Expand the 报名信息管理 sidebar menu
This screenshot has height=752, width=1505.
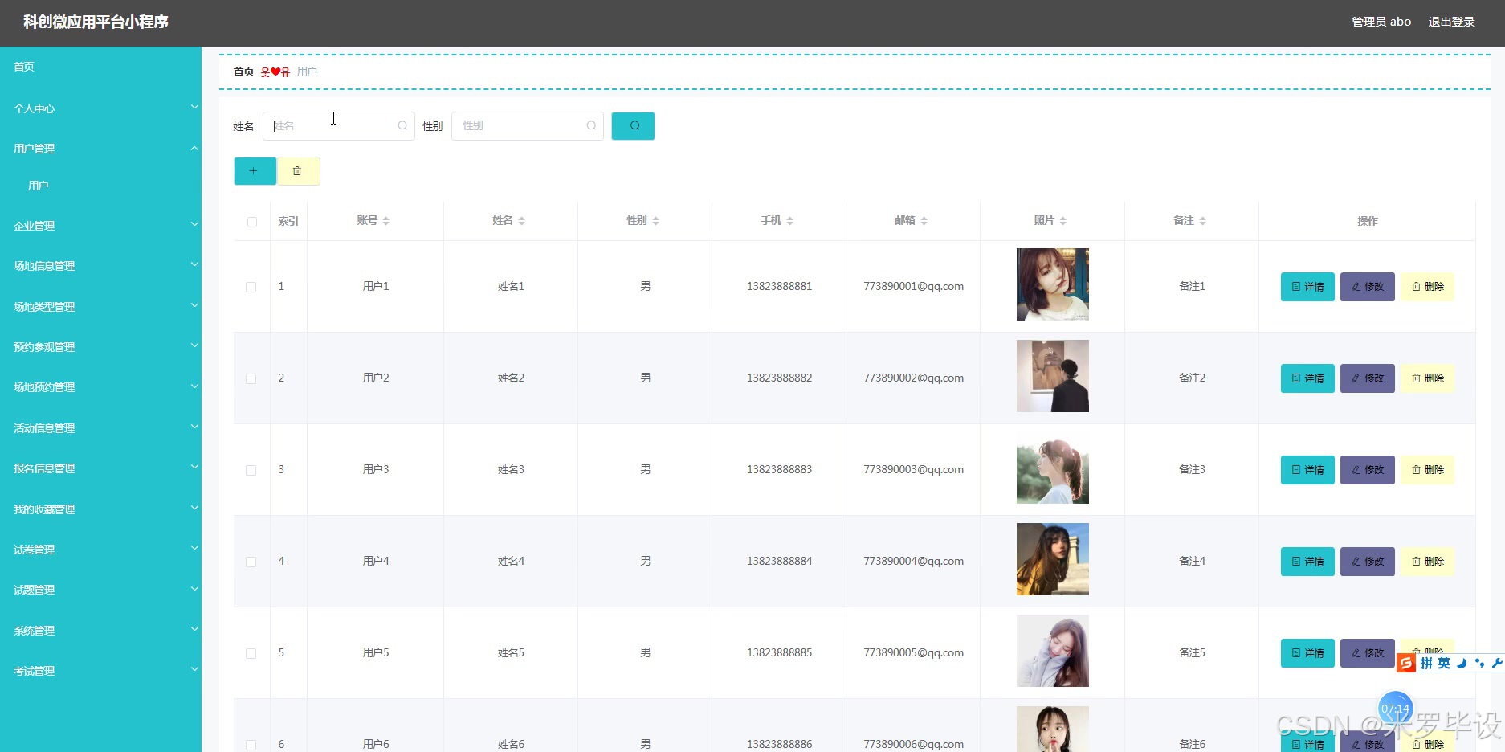coord(100,468)
